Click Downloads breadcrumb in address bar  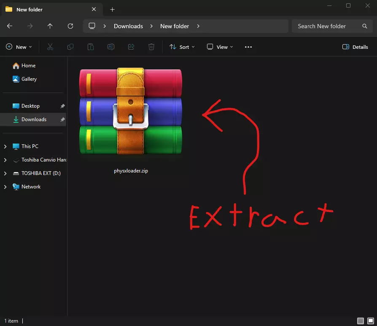pos(128,26)
